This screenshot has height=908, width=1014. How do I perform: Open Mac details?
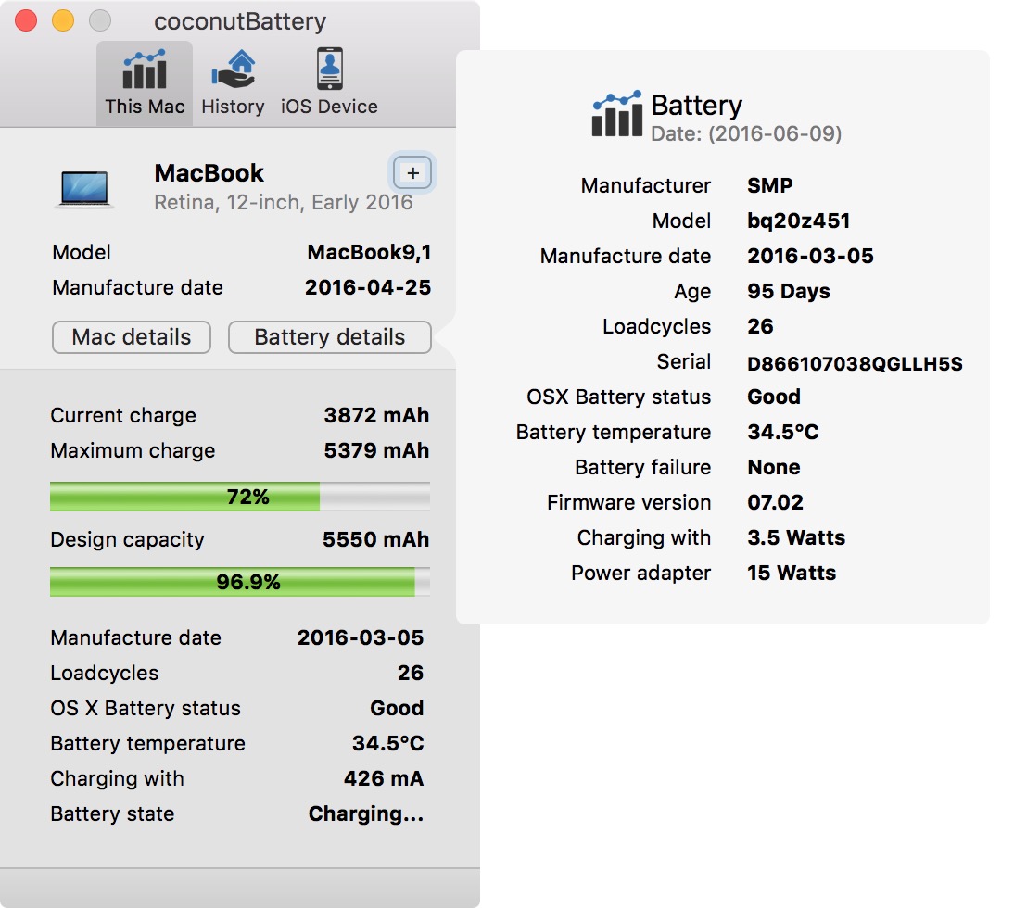(132, 337)
